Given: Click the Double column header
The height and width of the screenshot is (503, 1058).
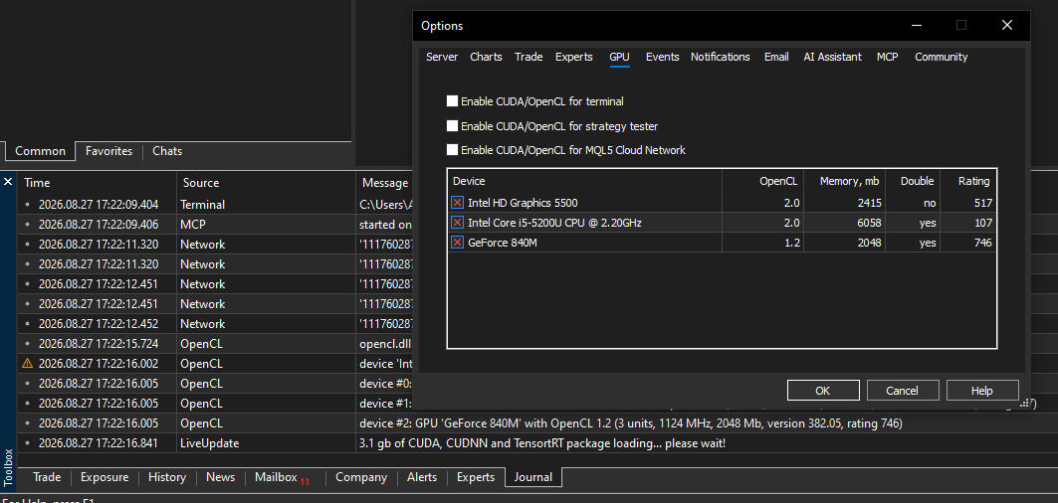Looking at the screenshot, I should coord(914,181).
